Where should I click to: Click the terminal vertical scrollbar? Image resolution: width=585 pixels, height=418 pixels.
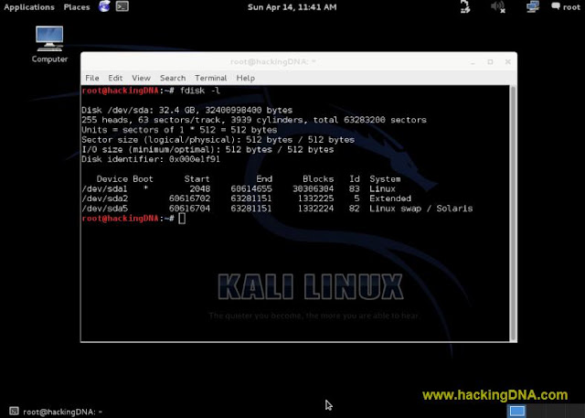(513, 213)
